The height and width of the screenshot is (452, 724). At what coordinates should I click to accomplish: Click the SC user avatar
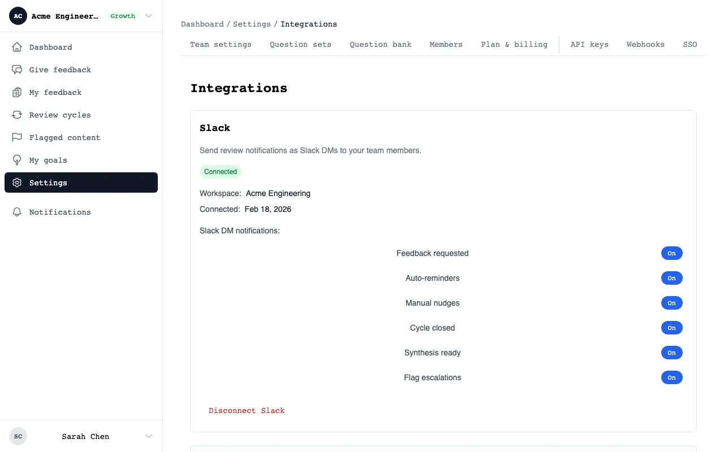(18, 436)
